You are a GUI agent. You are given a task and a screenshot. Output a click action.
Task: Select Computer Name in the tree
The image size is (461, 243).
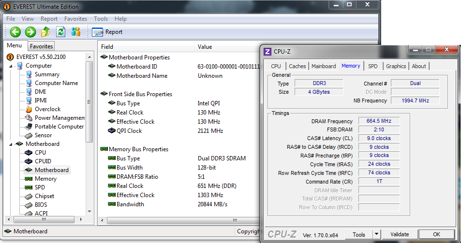[56, 83]
